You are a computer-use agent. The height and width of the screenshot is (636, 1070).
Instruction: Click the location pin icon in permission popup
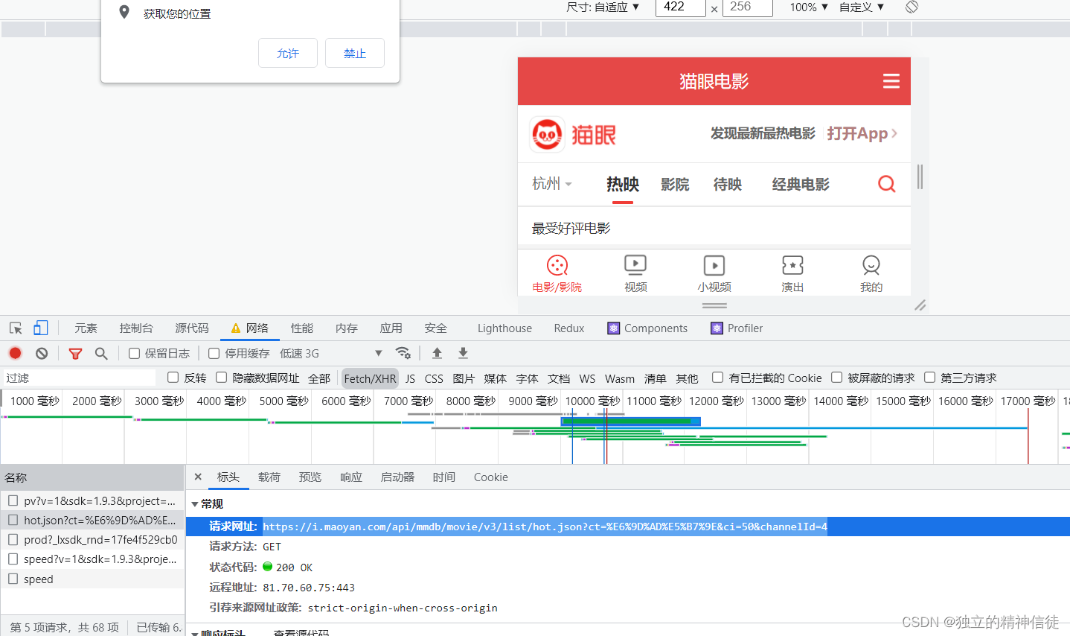[124, 13]
